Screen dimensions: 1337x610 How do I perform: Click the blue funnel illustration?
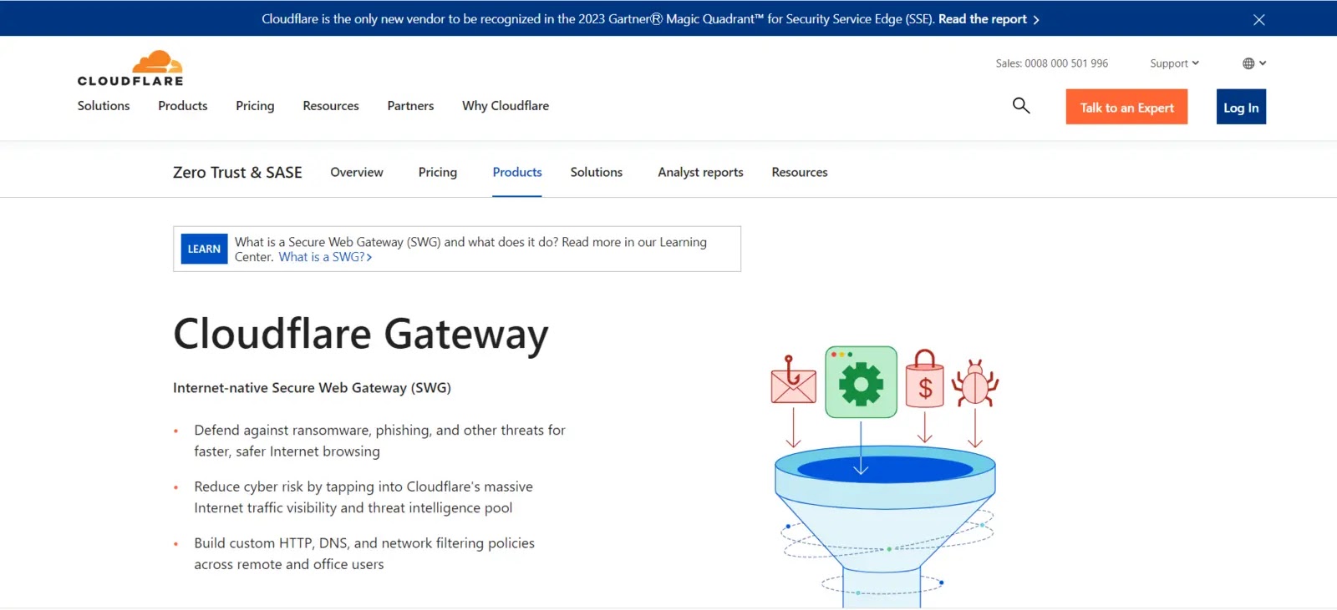[x=884, y=509]
